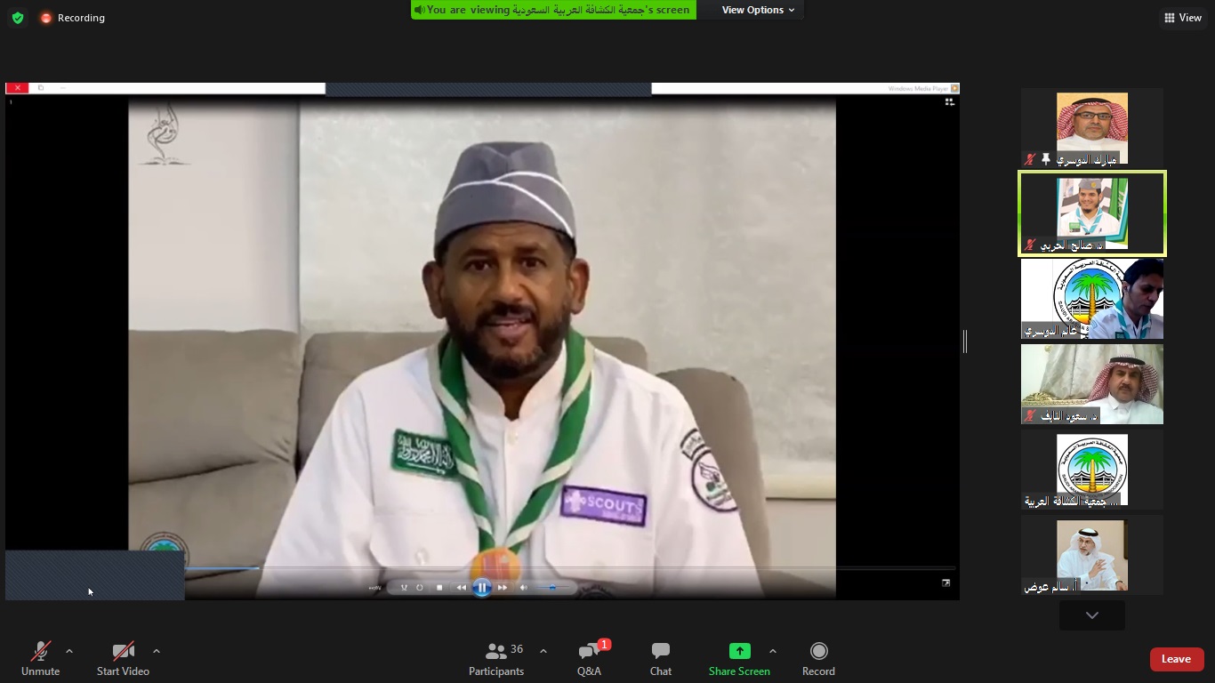Image resolution: width=1215 pixels, height=683 pixels.
Task: Unmute the microphone
Action: click(x=40, y=659)
